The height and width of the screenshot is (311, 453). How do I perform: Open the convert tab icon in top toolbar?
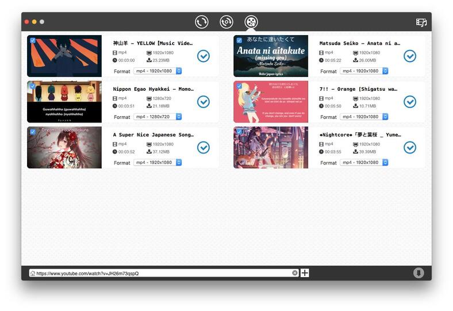coord(201,22)
